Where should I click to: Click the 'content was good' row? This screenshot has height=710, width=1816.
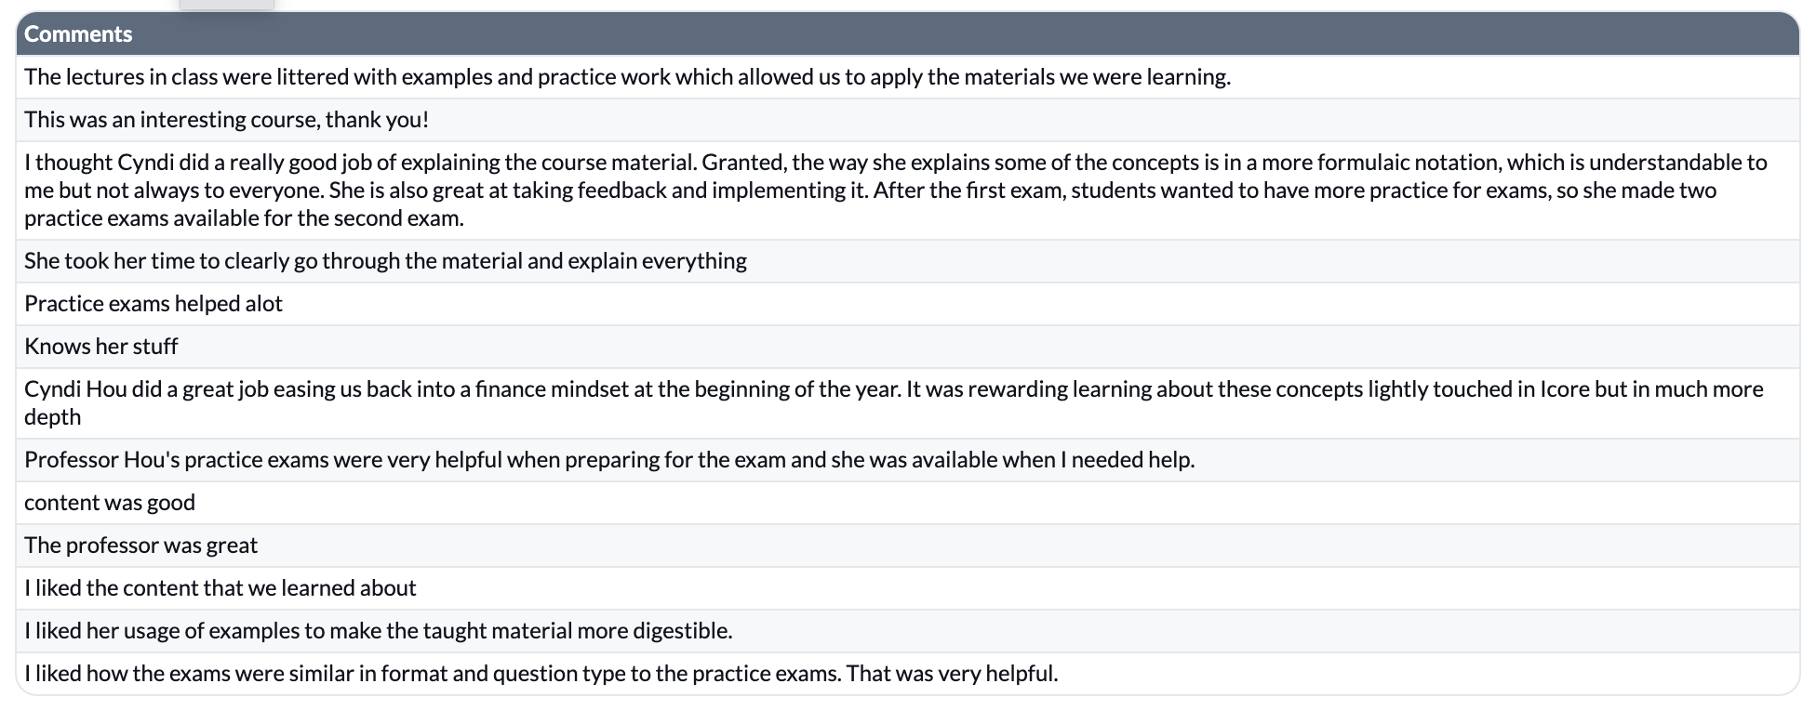[x=907, y=503]
